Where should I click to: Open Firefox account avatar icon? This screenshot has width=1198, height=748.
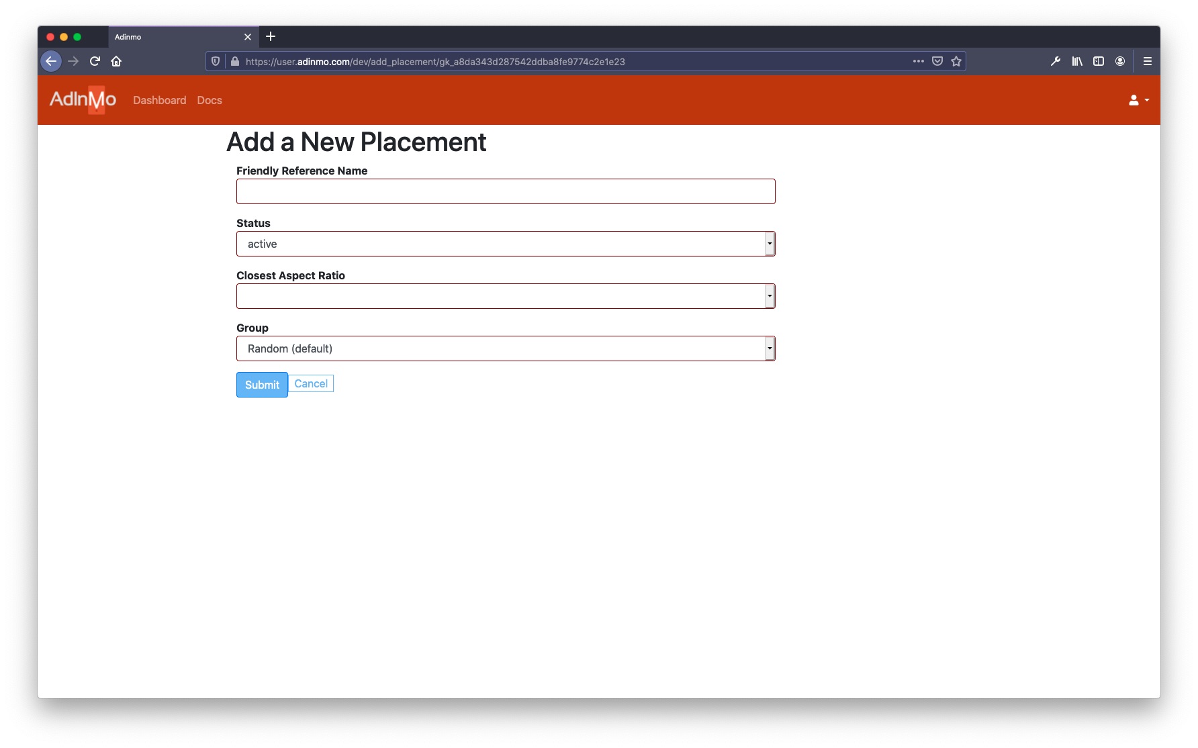pyautogui.click(x=1120, y=61)
